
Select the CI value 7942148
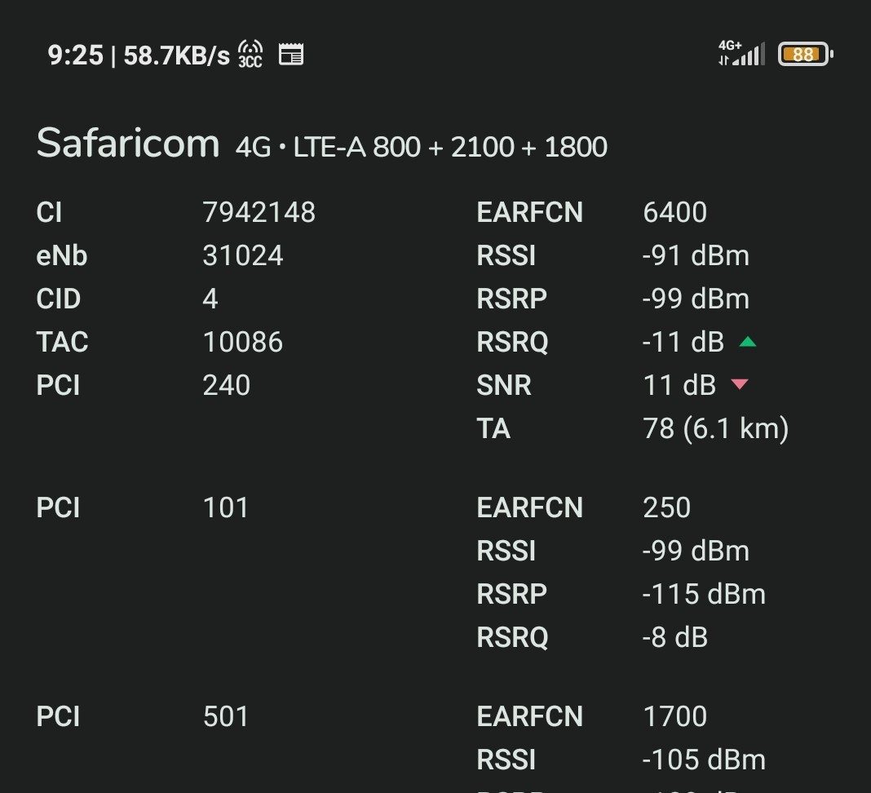tap(259, 212)
